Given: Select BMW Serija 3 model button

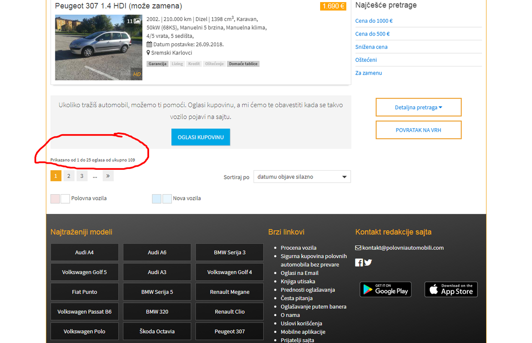Looking at the screenshot, I should pyautogui.click(x=229, y=252).
